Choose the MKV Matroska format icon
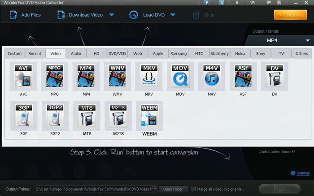The height and width of the screenshot is (196, 314). click(149, 77)
